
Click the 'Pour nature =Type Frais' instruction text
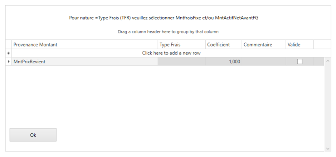pyautogui.click(x=164, y=18)
